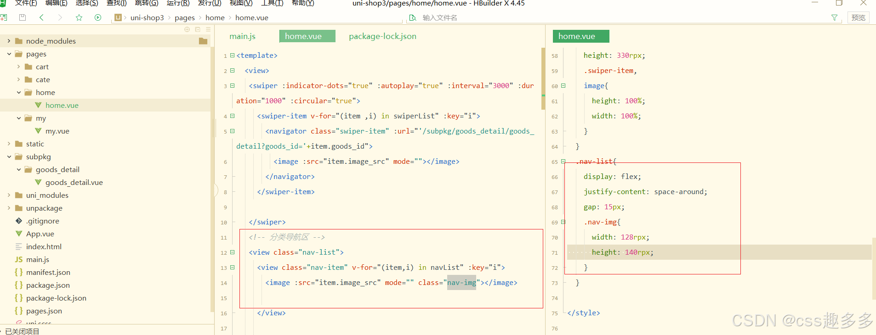Screen dimensions: 876x335
Task: Click the left editor vertical scrollbar
Action: [x=543, y=78]
